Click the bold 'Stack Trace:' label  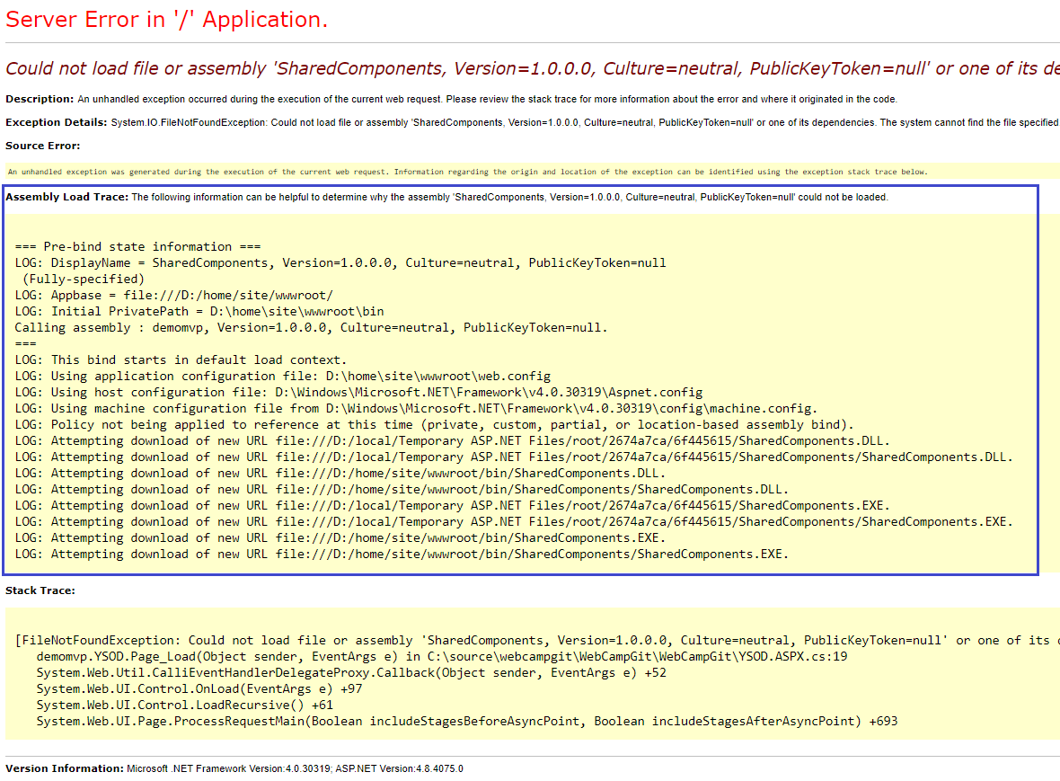[x=40, y=590]
